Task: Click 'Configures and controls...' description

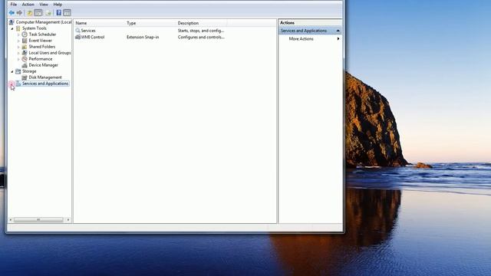Action: pos(201,37)
